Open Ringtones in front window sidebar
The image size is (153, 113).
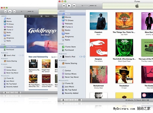pos(69,37)
